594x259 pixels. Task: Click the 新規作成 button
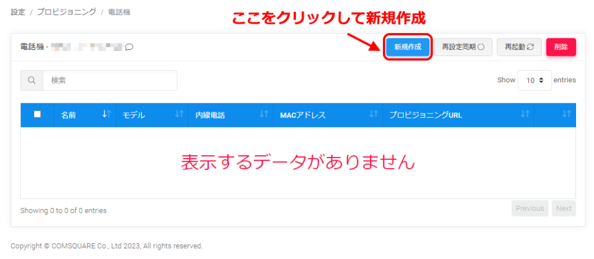click(x=408, y=47)
